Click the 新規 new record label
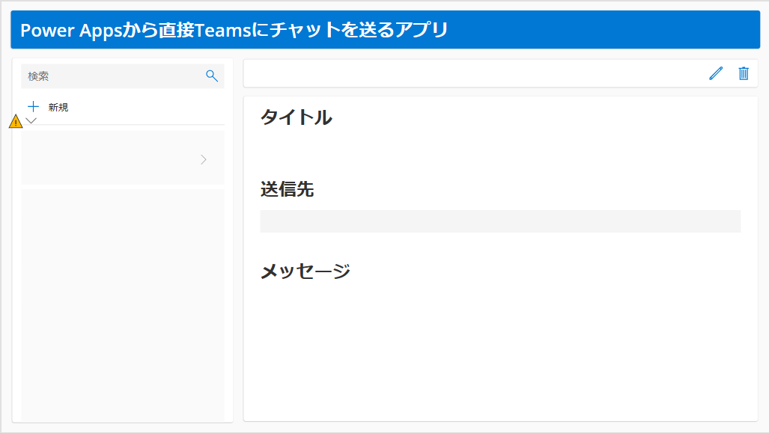The height and width of the screenshot is (433, 769). [x=58, y=107]
